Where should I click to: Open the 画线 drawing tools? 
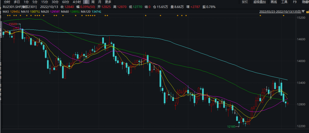click(x=274, y=2)
